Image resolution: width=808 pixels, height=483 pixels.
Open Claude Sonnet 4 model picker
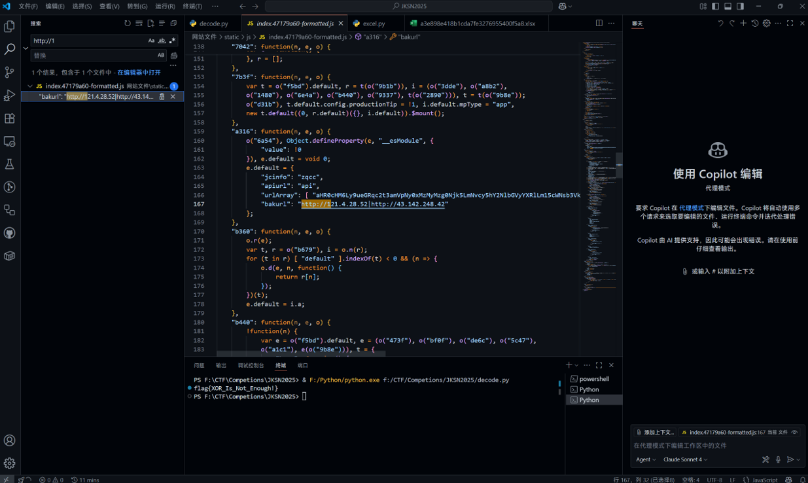point(686,459)
